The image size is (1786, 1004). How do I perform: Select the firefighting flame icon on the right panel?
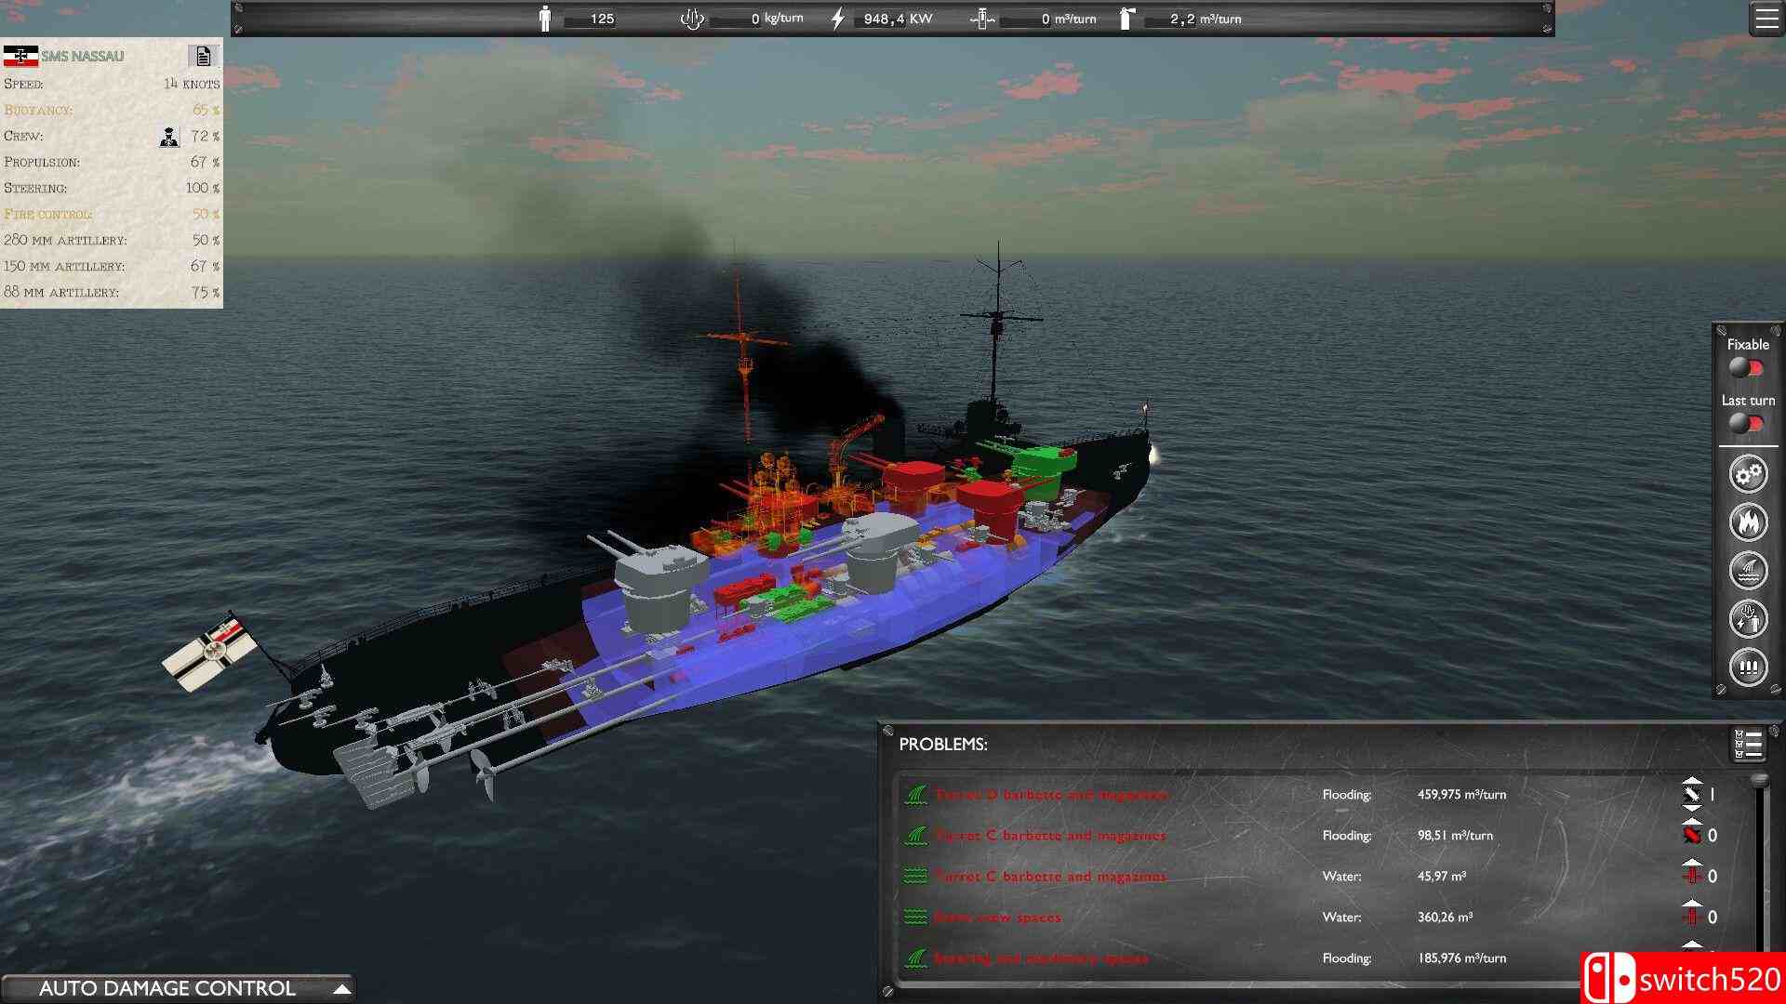click(1748, 522)
